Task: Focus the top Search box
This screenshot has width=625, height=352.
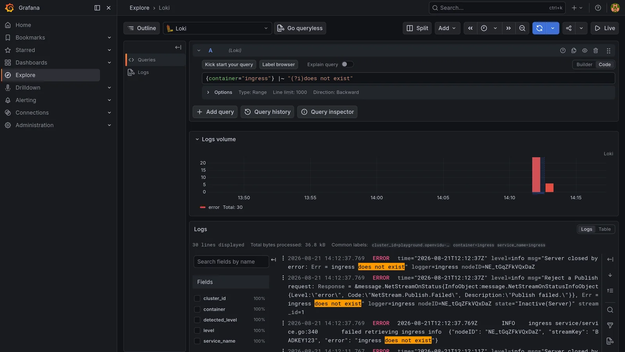Action: 497,8
